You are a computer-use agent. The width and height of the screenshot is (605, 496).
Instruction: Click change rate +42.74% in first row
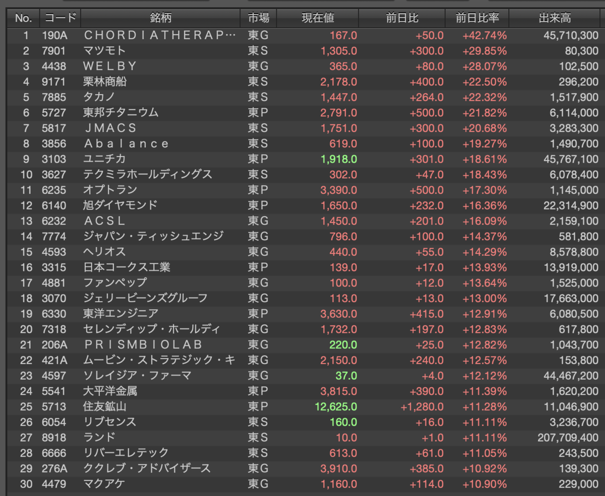(485, 35)
